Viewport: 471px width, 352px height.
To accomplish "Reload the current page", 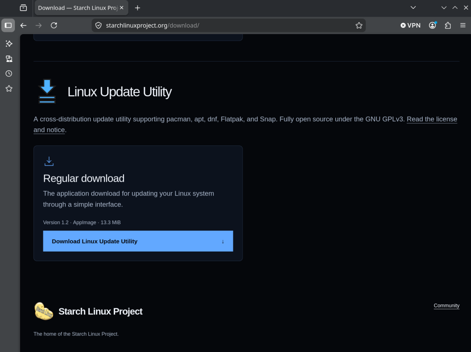I will (x=54, y=25).
